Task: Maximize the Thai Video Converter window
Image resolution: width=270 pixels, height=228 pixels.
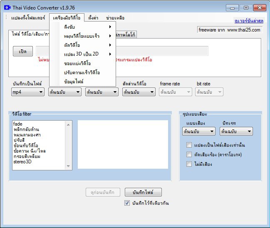Action: 246,8
